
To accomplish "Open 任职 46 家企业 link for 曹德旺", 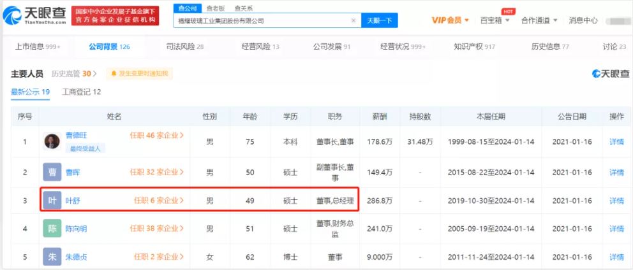I will (157, 136).
